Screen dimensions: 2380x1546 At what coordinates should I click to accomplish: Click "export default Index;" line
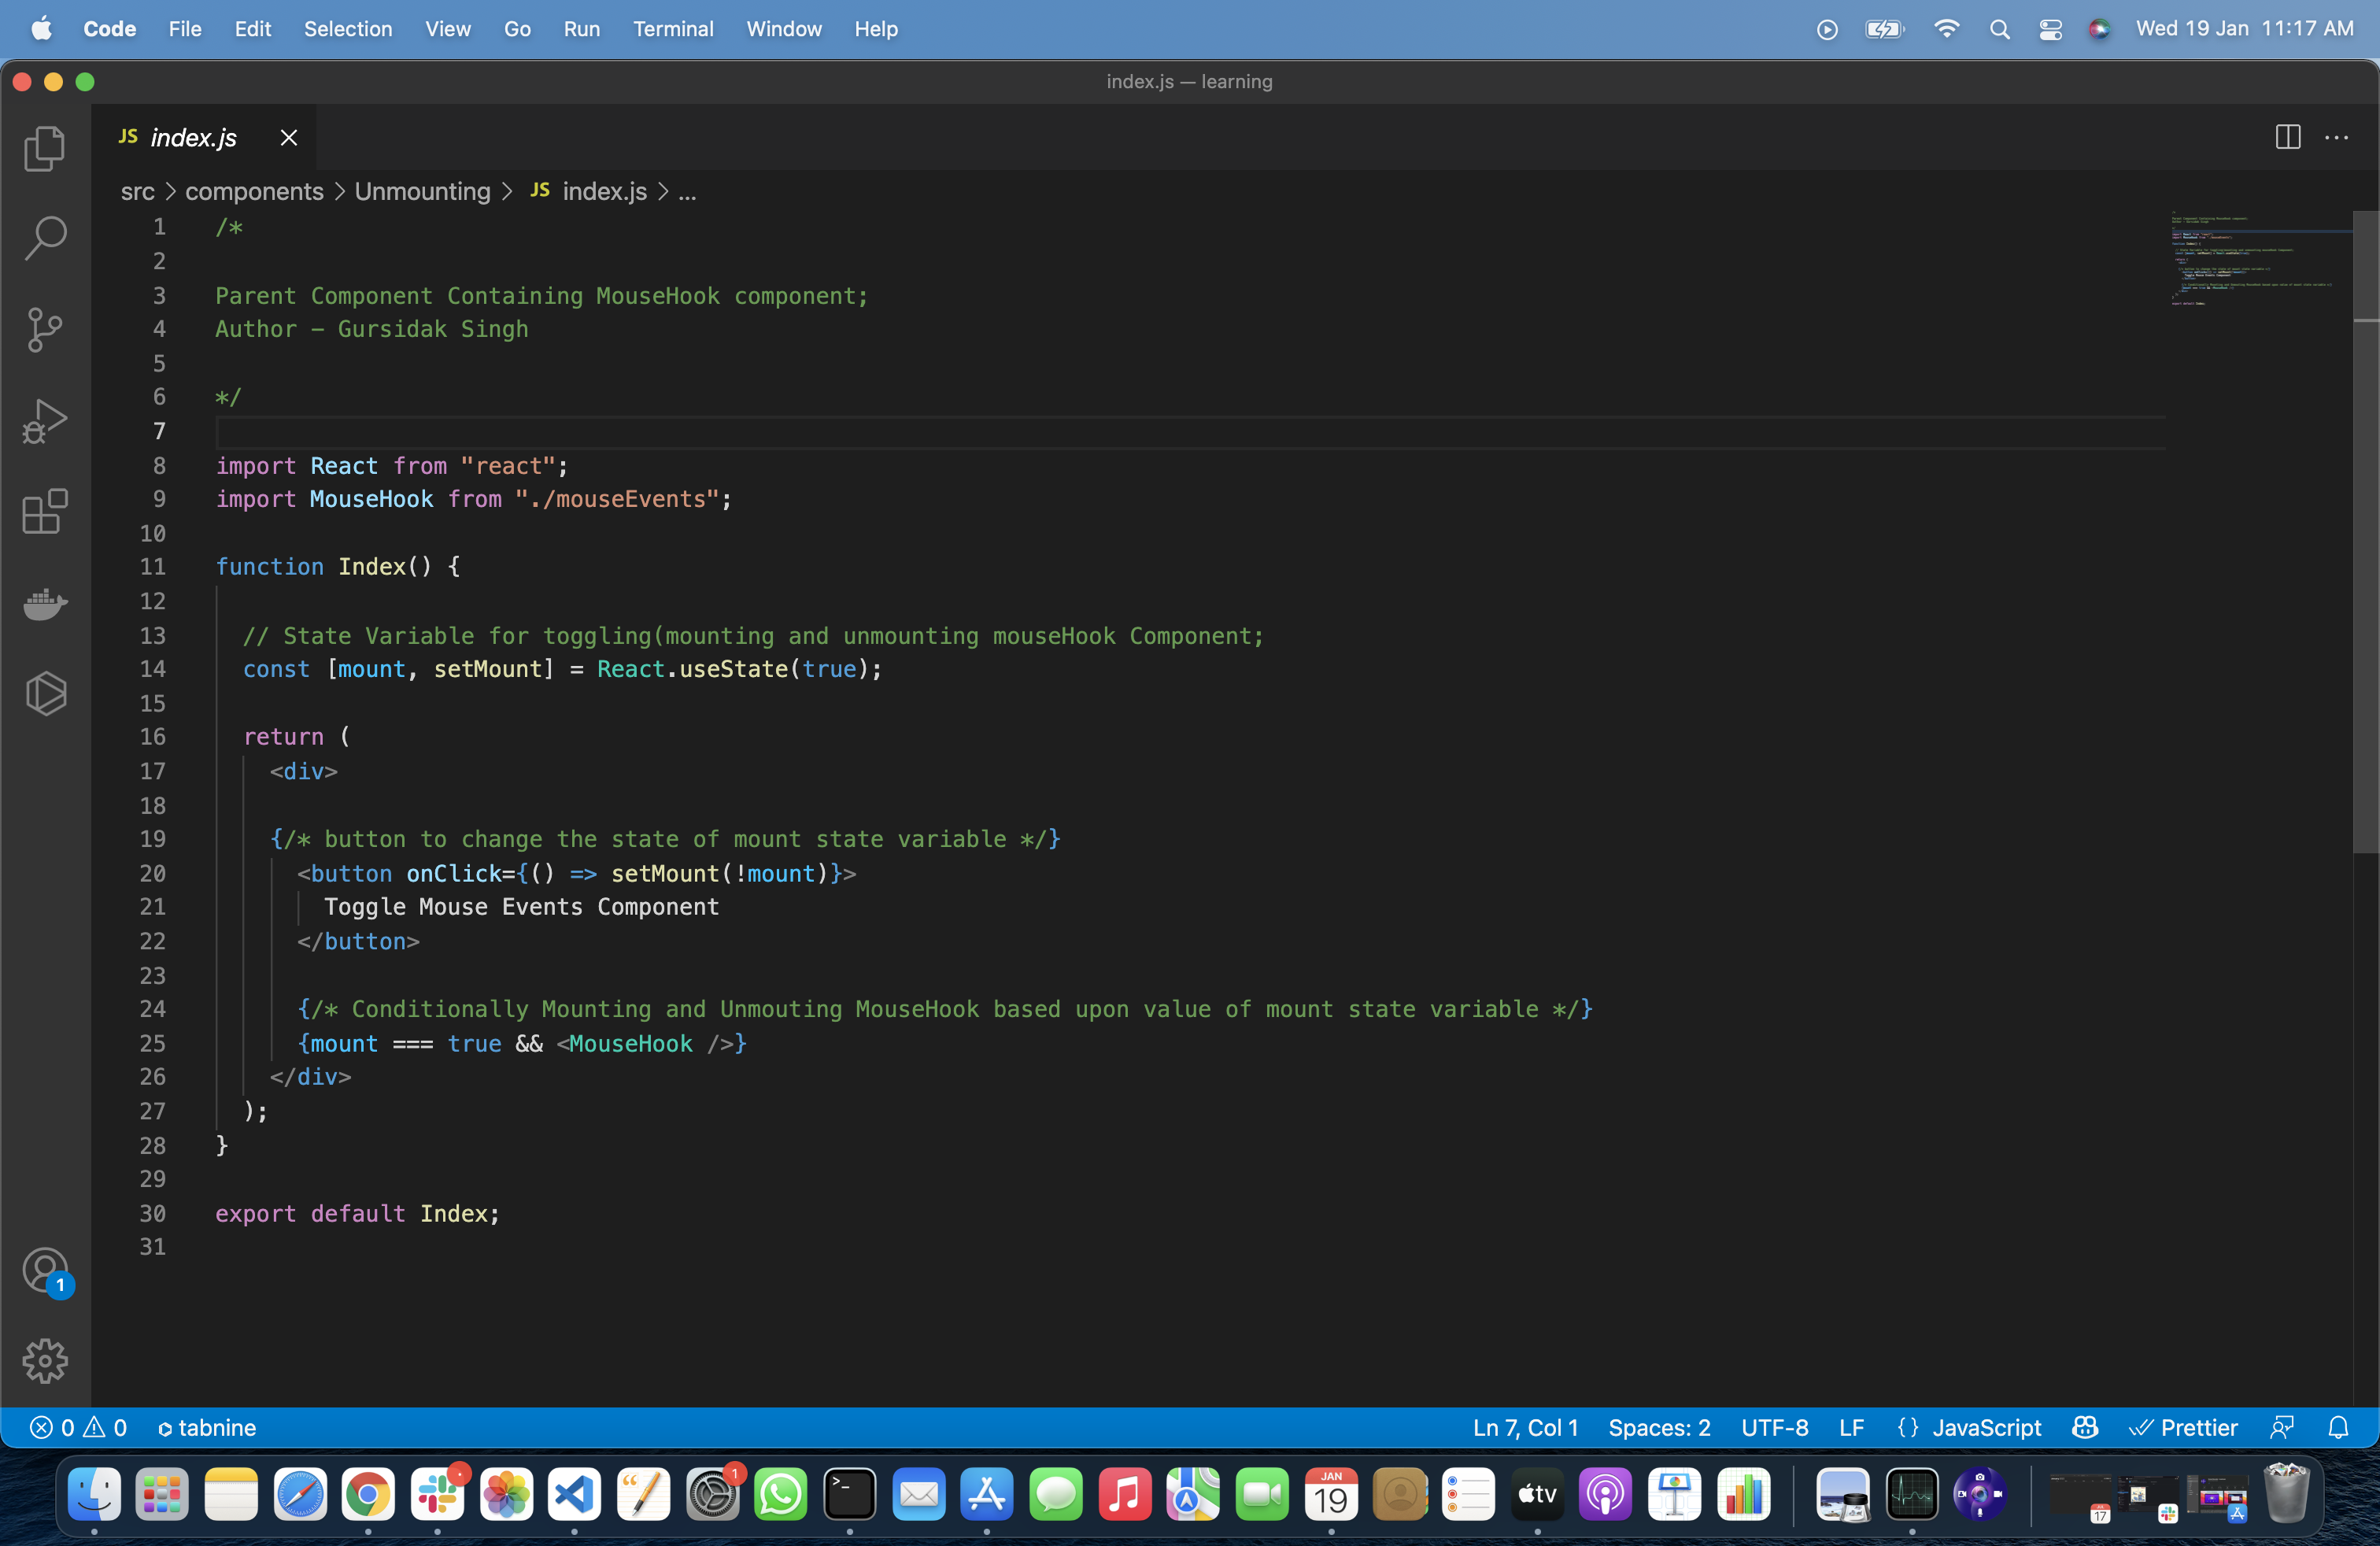[x=357, y=1213]
